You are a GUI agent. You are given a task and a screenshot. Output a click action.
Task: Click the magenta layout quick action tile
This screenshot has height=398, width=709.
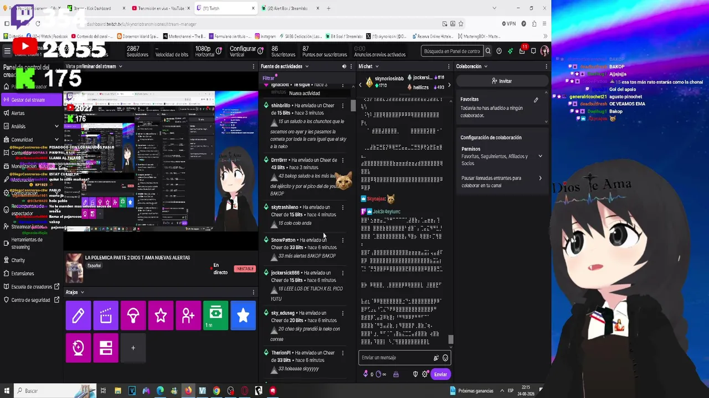point(106,348)
